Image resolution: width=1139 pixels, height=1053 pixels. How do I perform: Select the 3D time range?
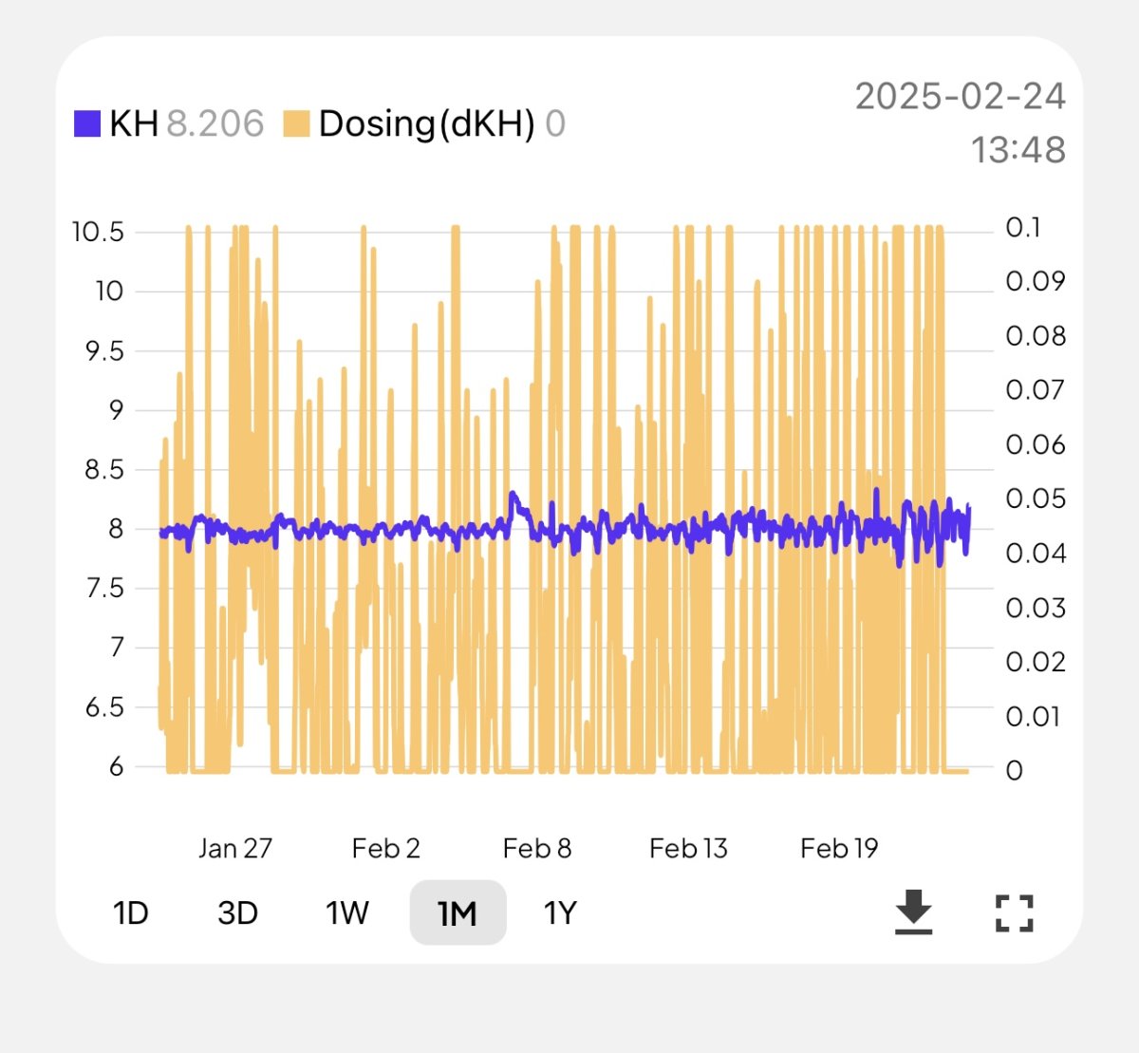point(237,912)
